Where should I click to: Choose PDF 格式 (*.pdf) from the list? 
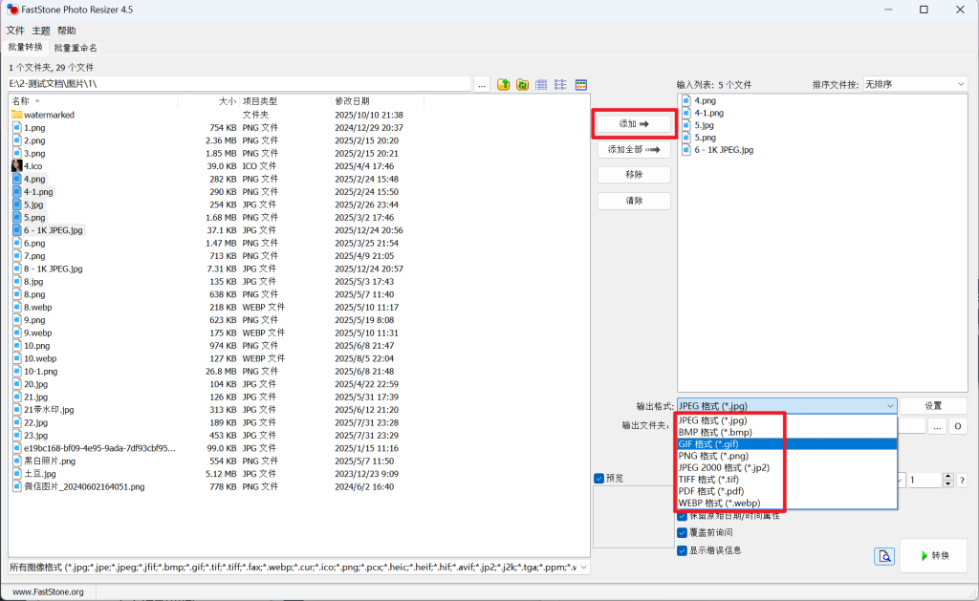pos(787,491)
